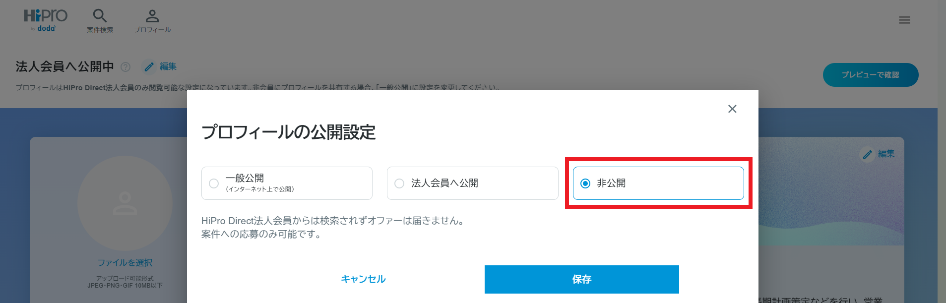Screen dimensions: 946x303
Task: Click the 法人会員へ公開中 heading
Action: point(64,66)
